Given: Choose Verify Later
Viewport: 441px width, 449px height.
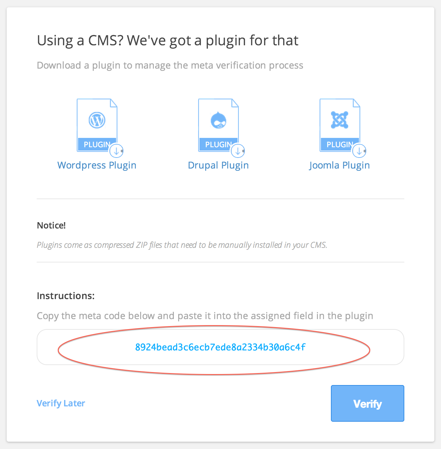Looking at the screenshot, I should 61,403.
